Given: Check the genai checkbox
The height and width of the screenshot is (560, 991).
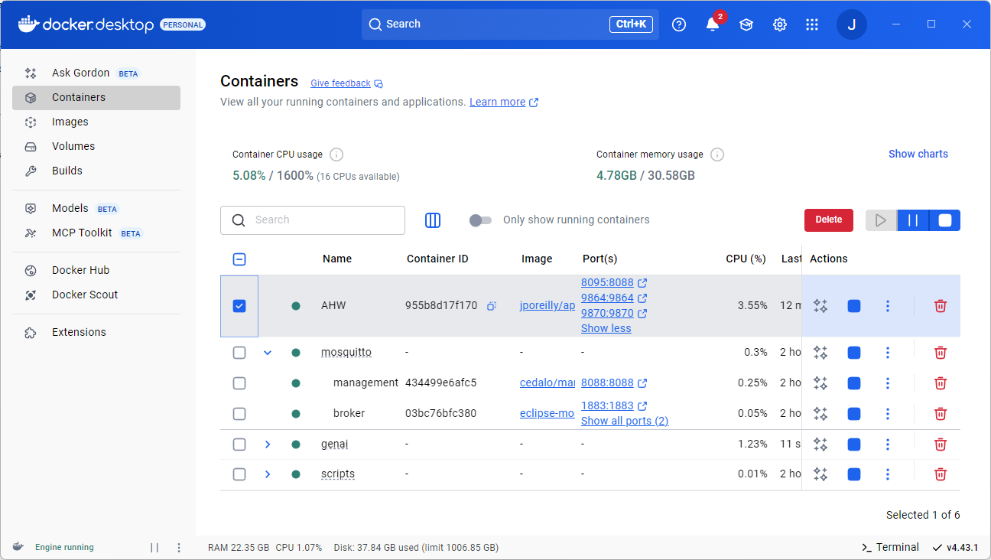Looking at the screenshot, I should coord(239,444).
